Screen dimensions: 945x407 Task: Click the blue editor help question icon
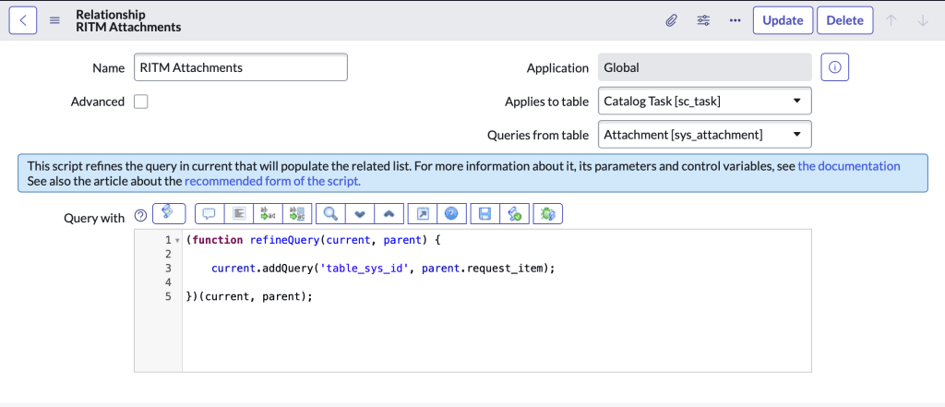click(451, 213)
